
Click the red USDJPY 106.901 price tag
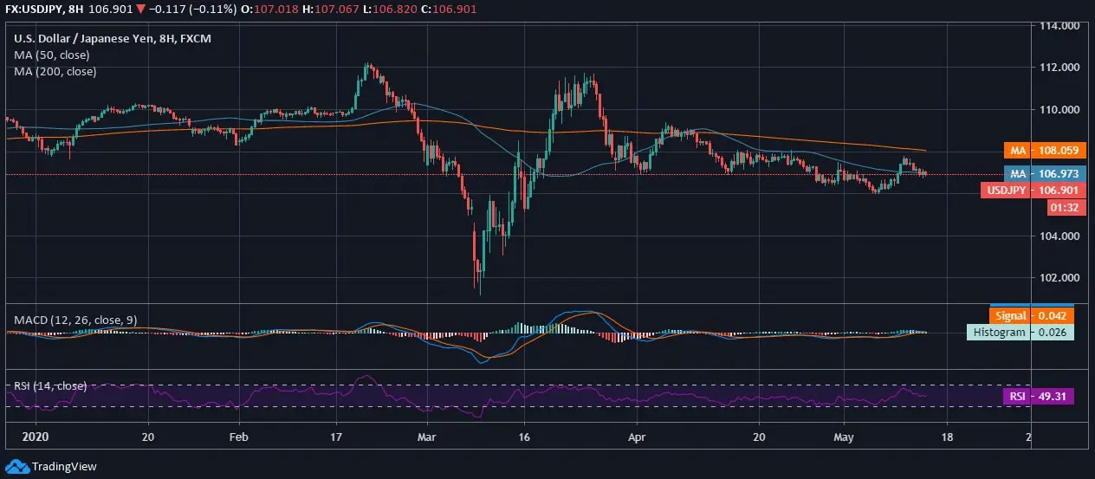[1033, 190]
